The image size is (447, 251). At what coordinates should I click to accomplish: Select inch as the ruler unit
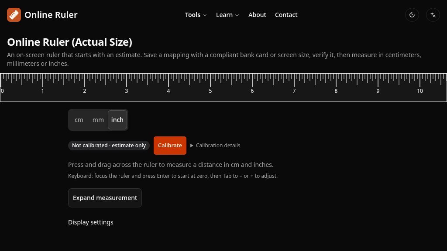tap(117, 120)
